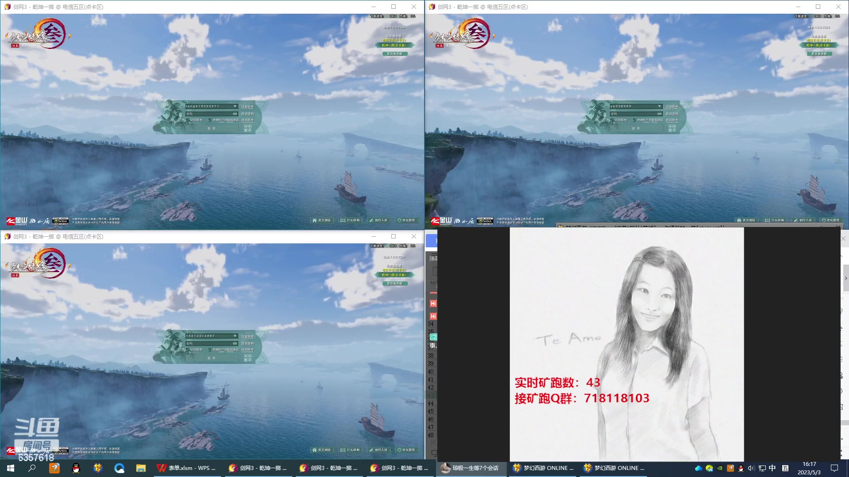The image size is (849, 477).
Task: Open orange app icon next to search
Action: tap(54, 468)
